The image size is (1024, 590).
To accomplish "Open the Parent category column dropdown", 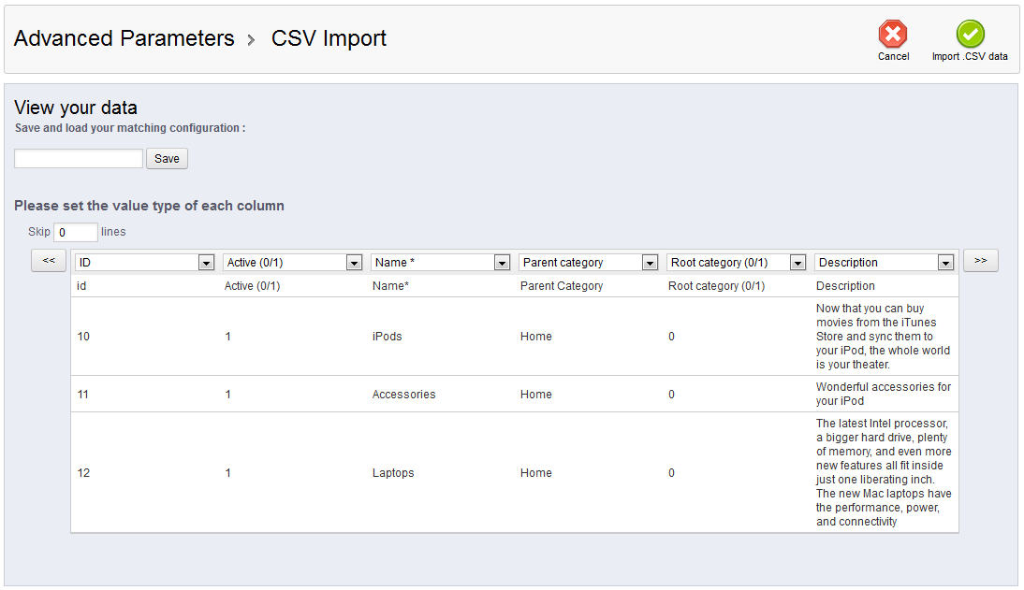I will click(651, 263).
